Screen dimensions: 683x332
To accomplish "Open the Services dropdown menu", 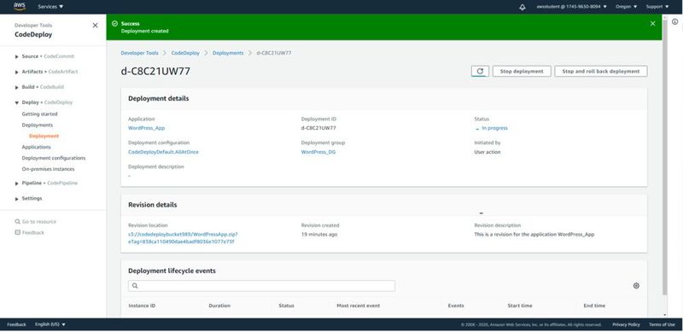I will point(50,7).
